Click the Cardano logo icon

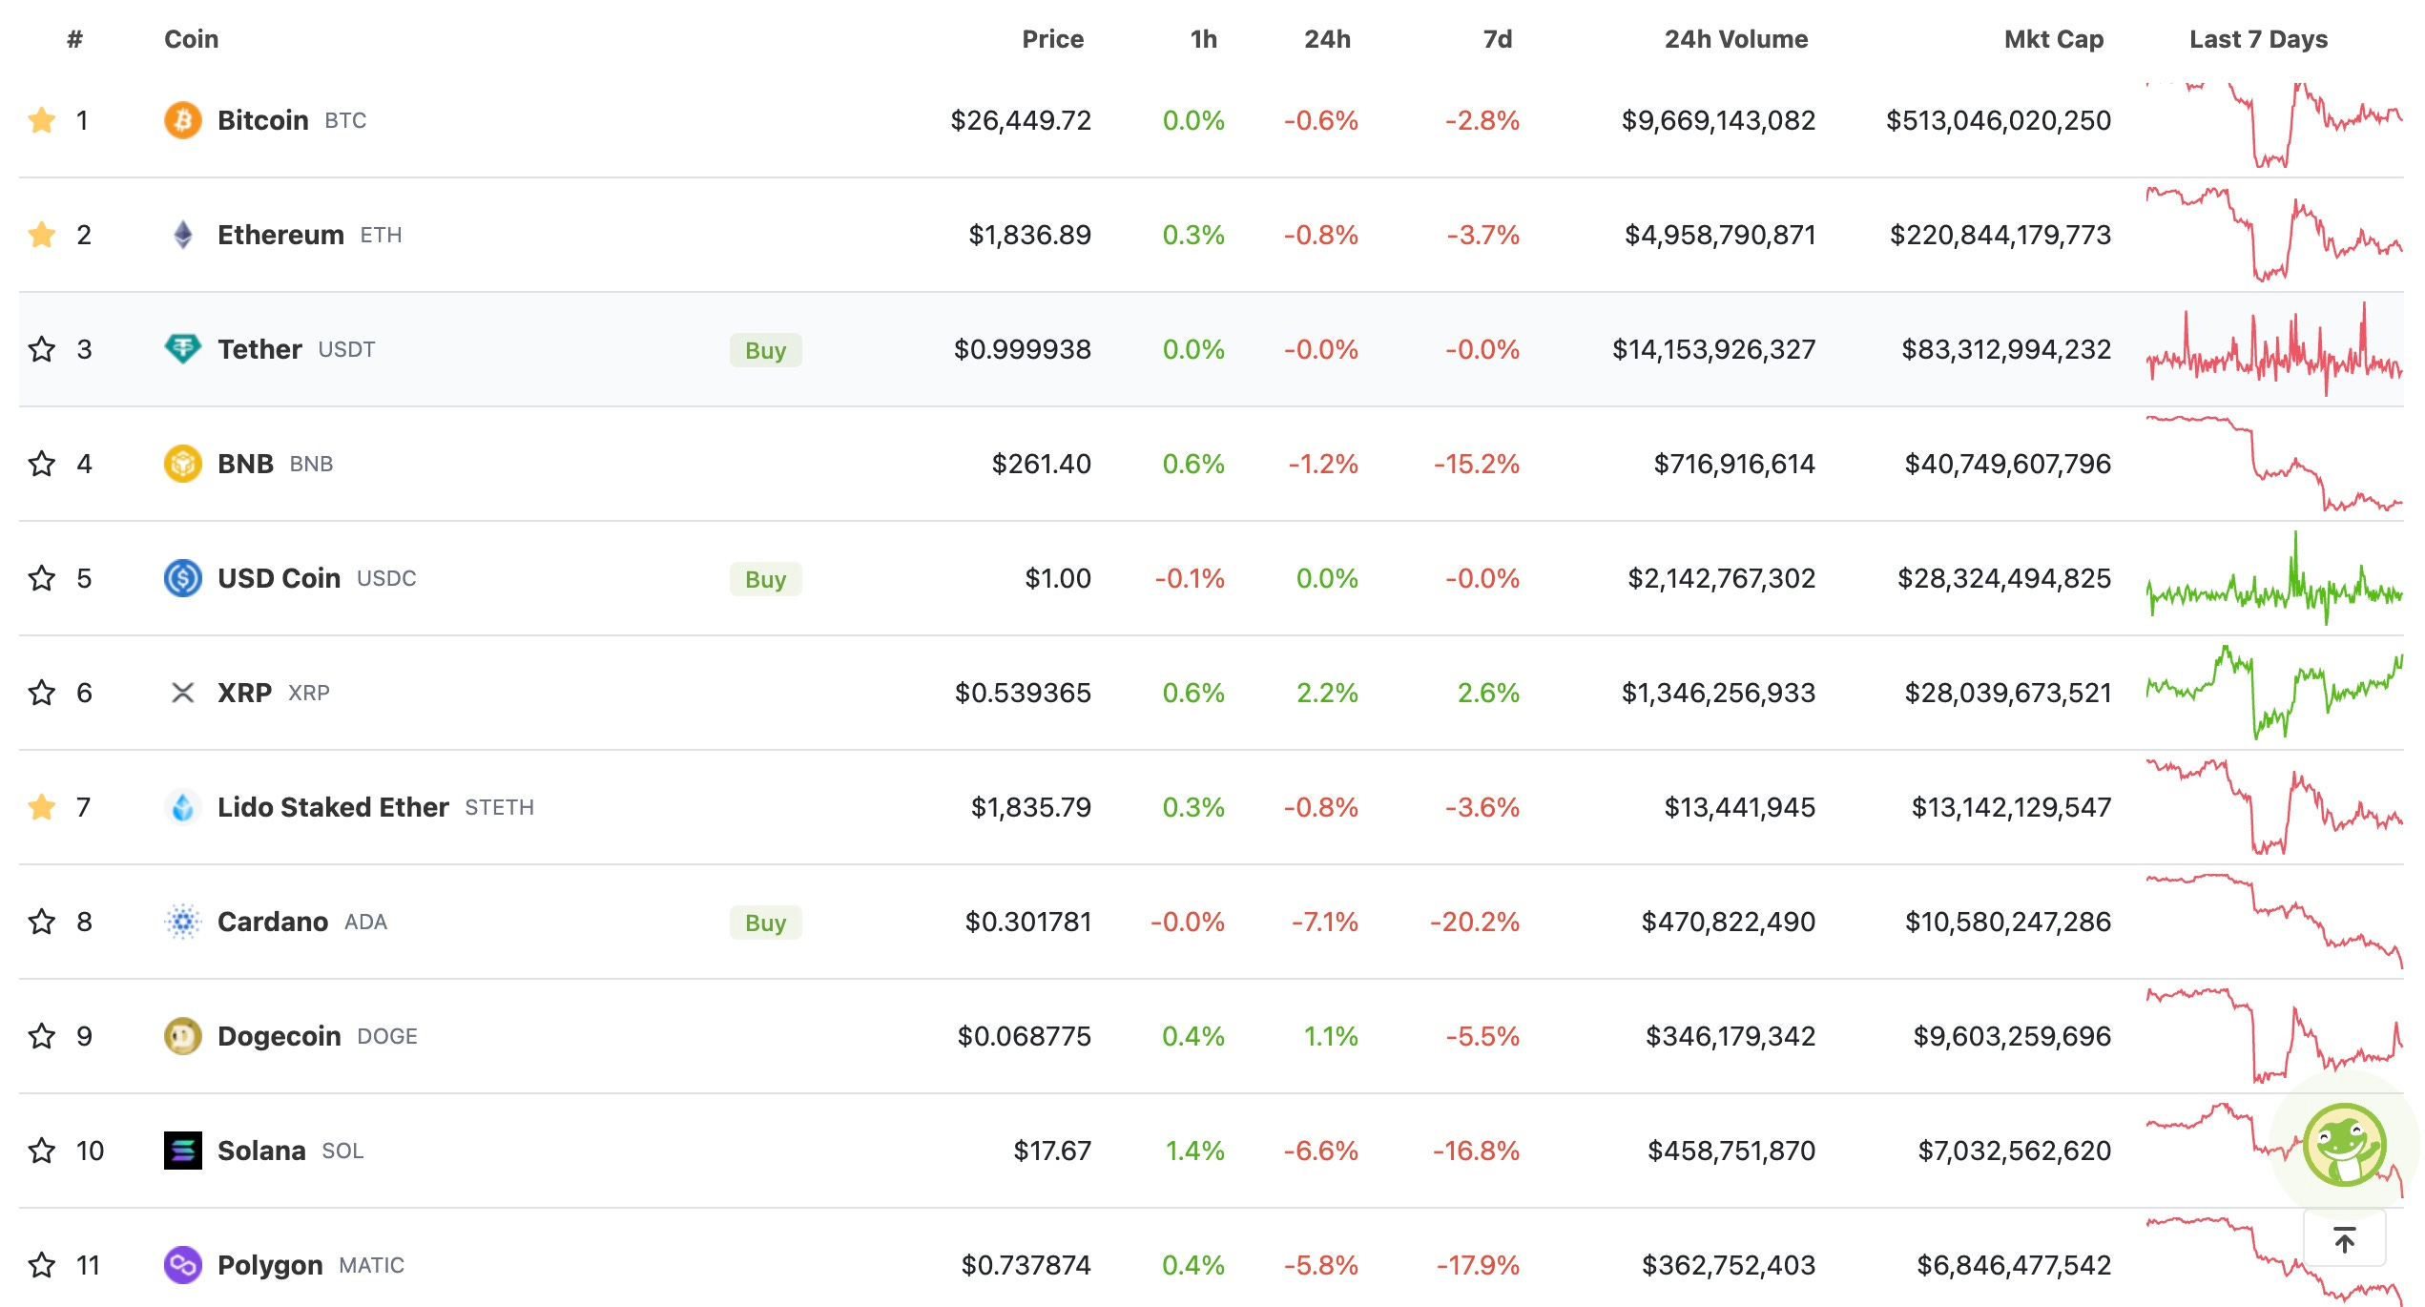click(x=182, y=922)
